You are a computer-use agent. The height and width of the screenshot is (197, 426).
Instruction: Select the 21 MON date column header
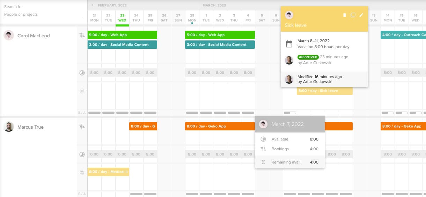pos(94,18)
